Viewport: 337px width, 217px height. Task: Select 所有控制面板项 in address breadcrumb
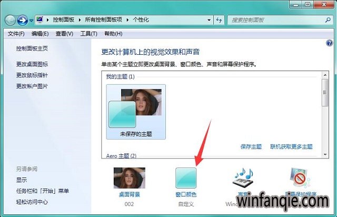click(103, 20)
